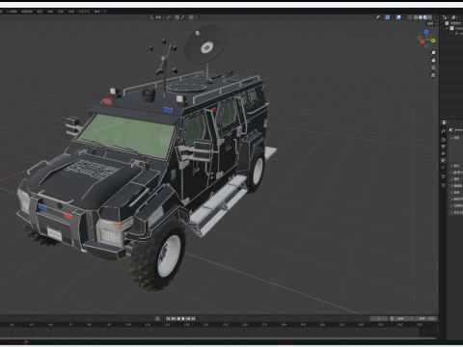Viewport: 463px width, 347px height.
Task: Open the Output properties tab
Action: pyautogui.click(x=443, y=147)
